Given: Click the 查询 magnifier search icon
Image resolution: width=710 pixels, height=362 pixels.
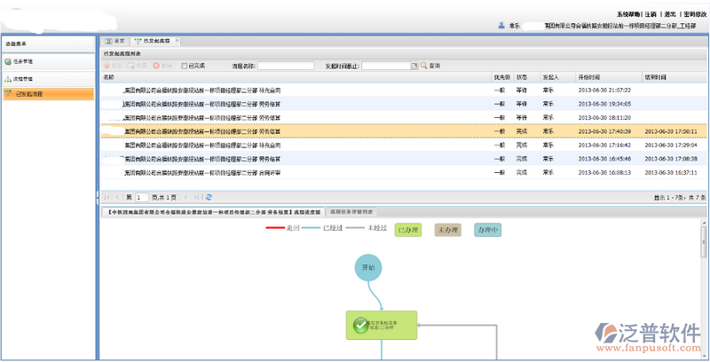Looking at the screenshot, I should click(424, 66).
